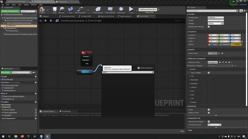Browse to Child Actor Class asset magnifier

coord(223,62)
